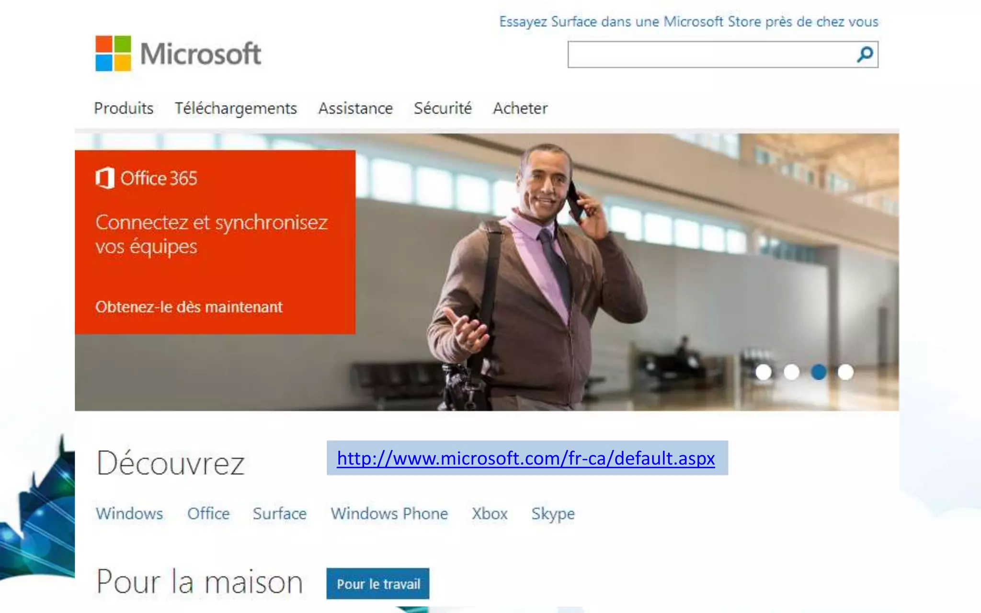Click the Office 365 logo icon
Viewport: 981px width, 613px height.
pyautogui.click(x=104, y=178)
